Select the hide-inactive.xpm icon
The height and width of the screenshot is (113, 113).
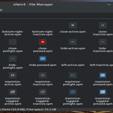pos(103,42)
